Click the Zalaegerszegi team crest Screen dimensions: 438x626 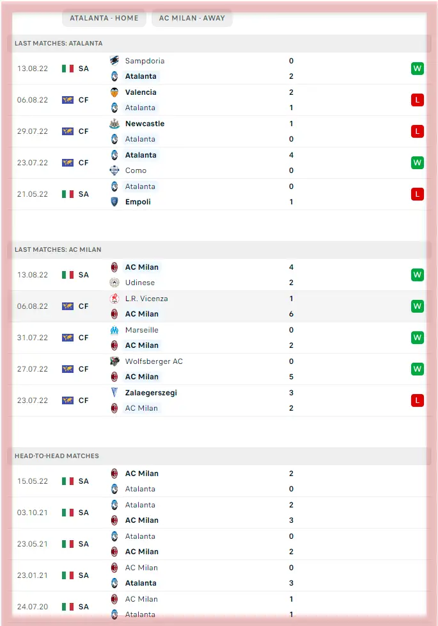click(114, 393)
